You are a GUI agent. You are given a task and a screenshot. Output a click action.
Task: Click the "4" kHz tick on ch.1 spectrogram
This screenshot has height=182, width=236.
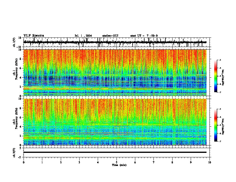click(x=21, y=78)
